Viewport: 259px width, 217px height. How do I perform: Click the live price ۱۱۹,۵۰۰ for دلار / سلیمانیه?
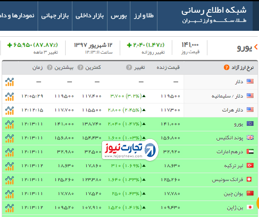(x=171, y=96)
